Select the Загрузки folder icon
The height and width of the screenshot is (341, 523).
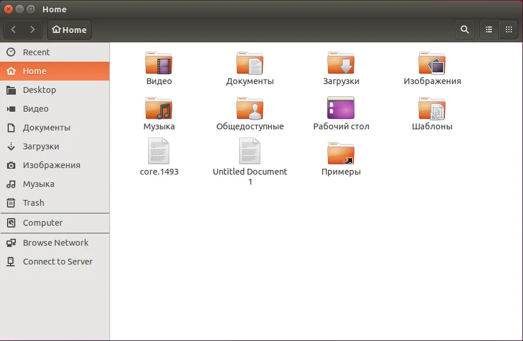point(341,63)
